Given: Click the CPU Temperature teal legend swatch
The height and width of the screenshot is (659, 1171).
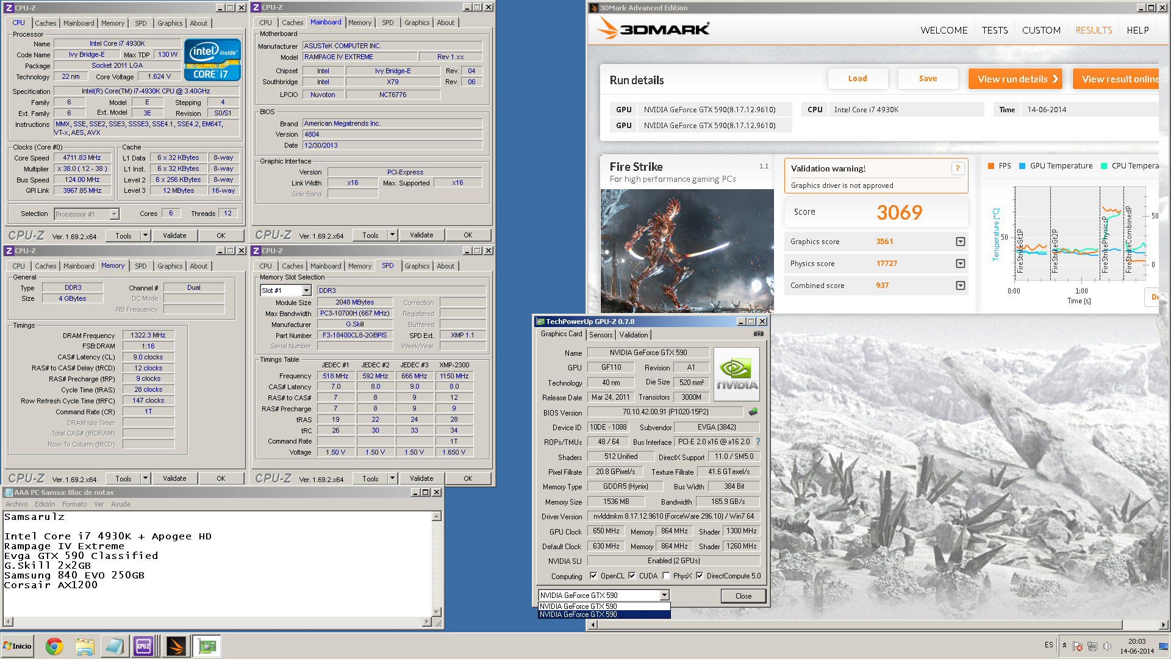Looking at the screenshot, I should [x=1104, y=166].
